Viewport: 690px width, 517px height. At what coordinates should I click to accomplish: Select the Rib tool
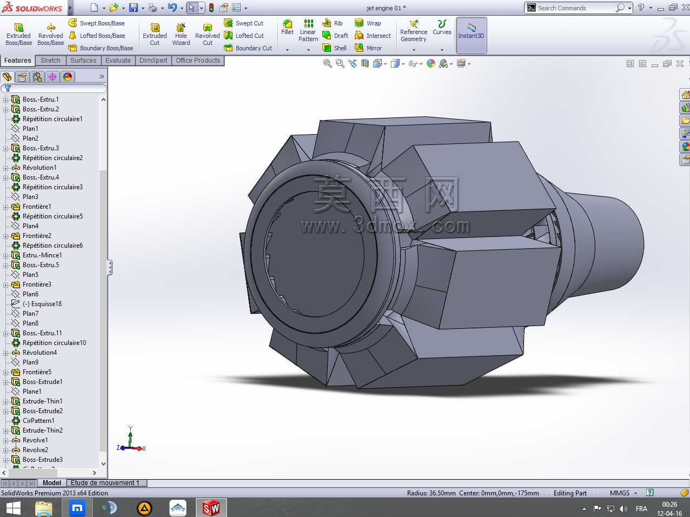click(333, 23)
